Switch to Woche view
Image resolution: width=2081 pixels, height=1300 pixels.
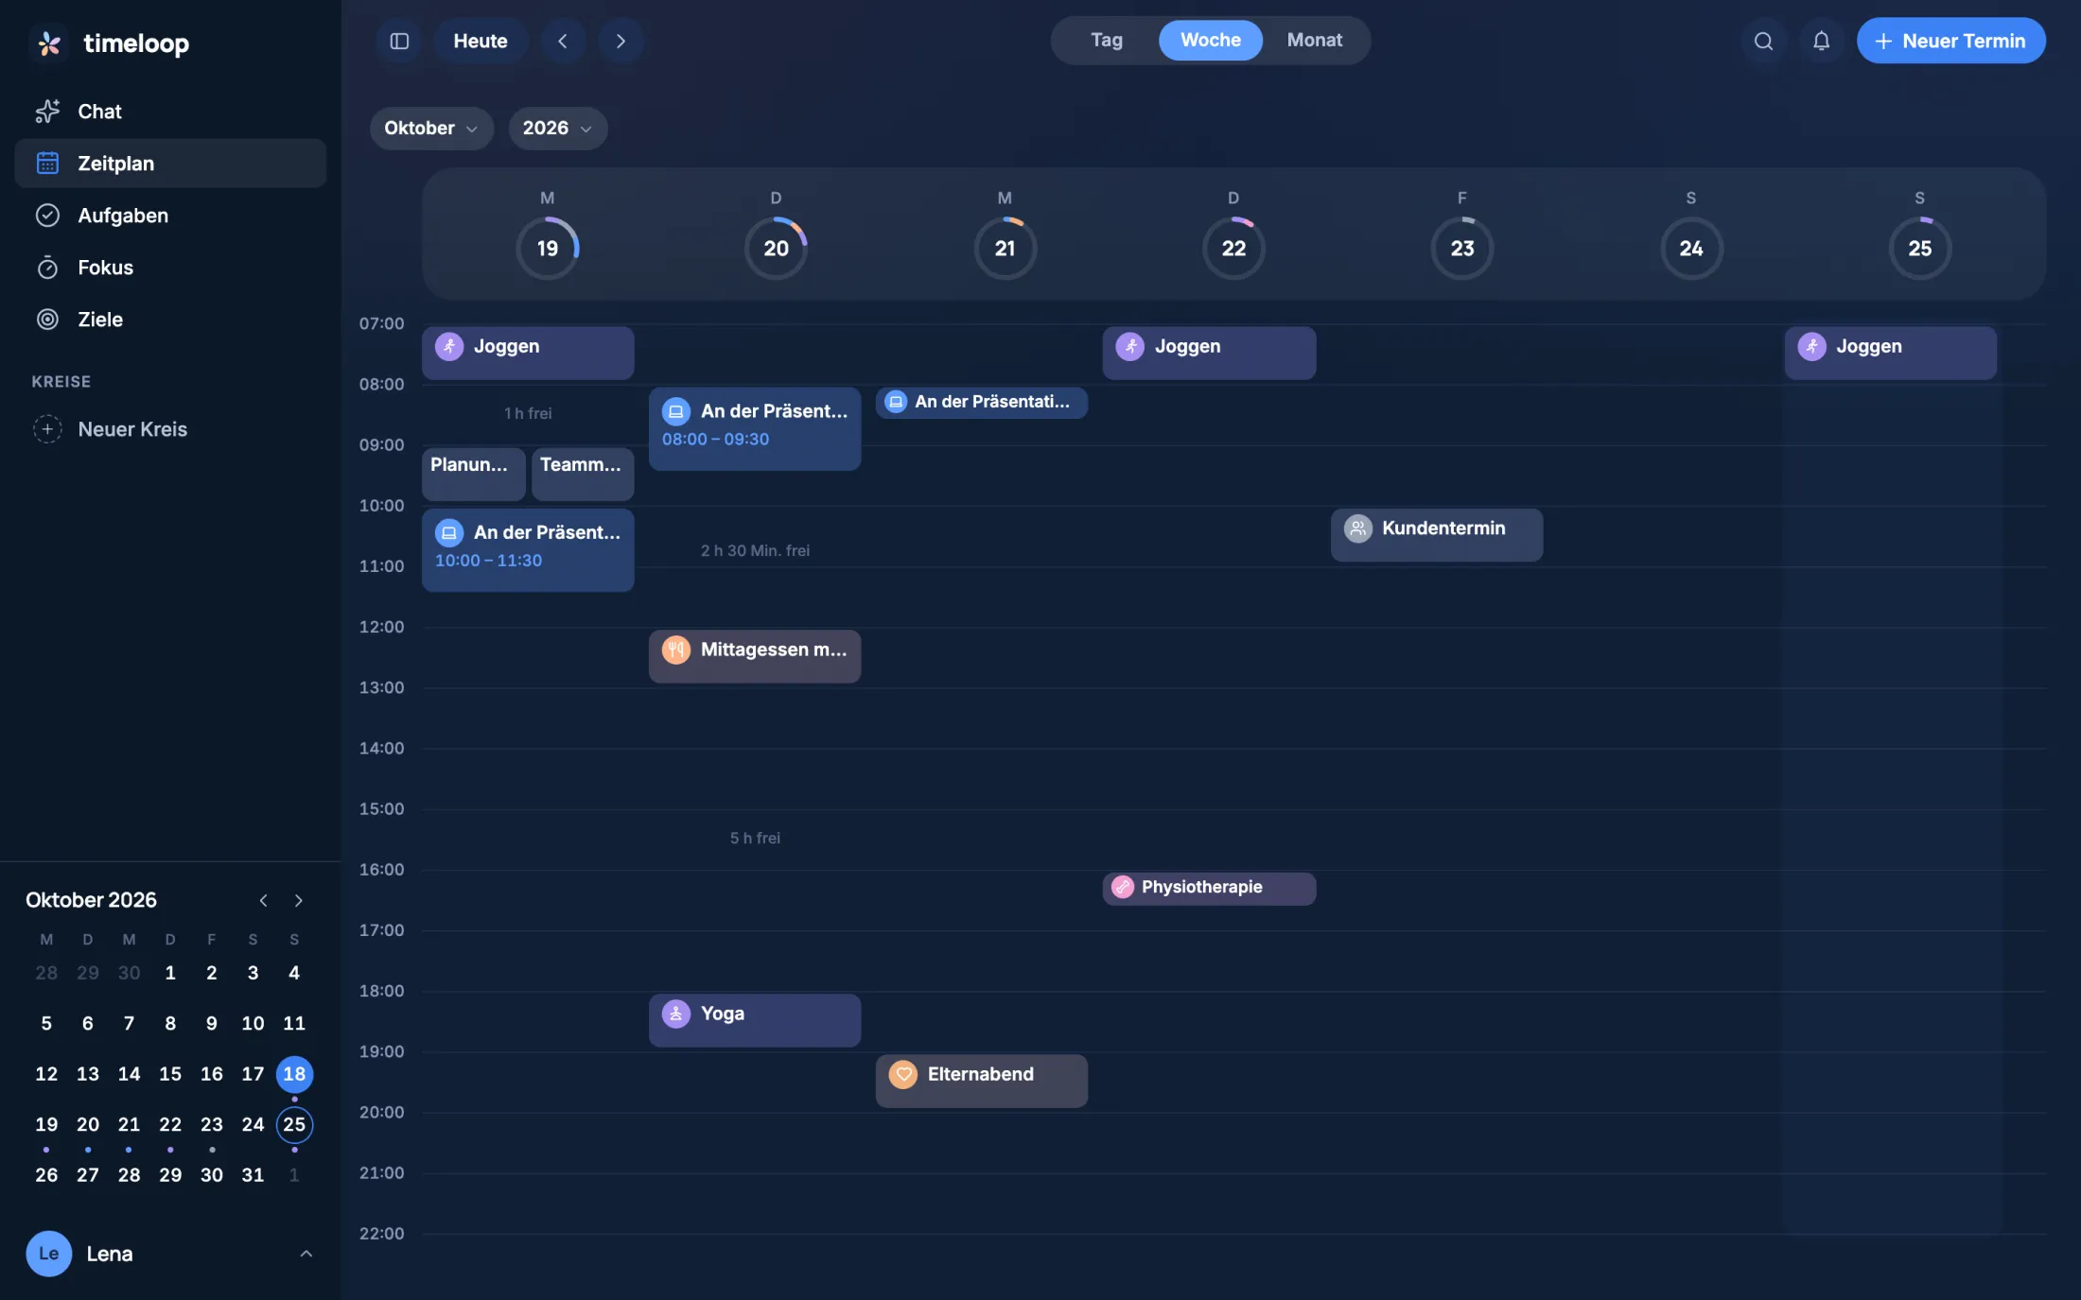point(1210,40)
